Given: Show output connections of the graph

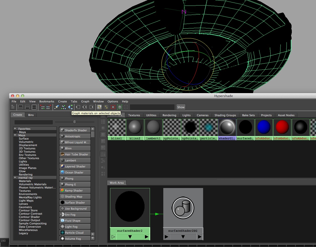Looking at the screenshot, I should click(x=92, y=107).
